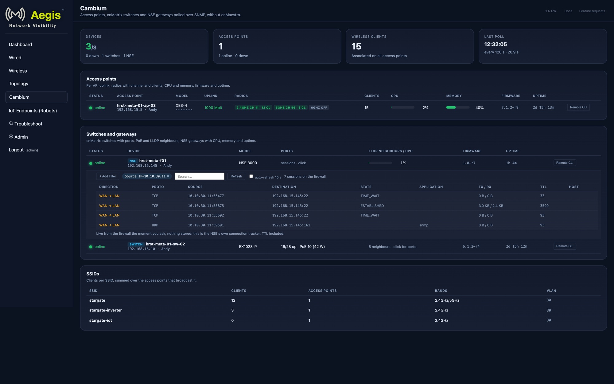Open Remote CLI for hrst-meta-01-ap-03
614x384 pixels.
(578, 107)
